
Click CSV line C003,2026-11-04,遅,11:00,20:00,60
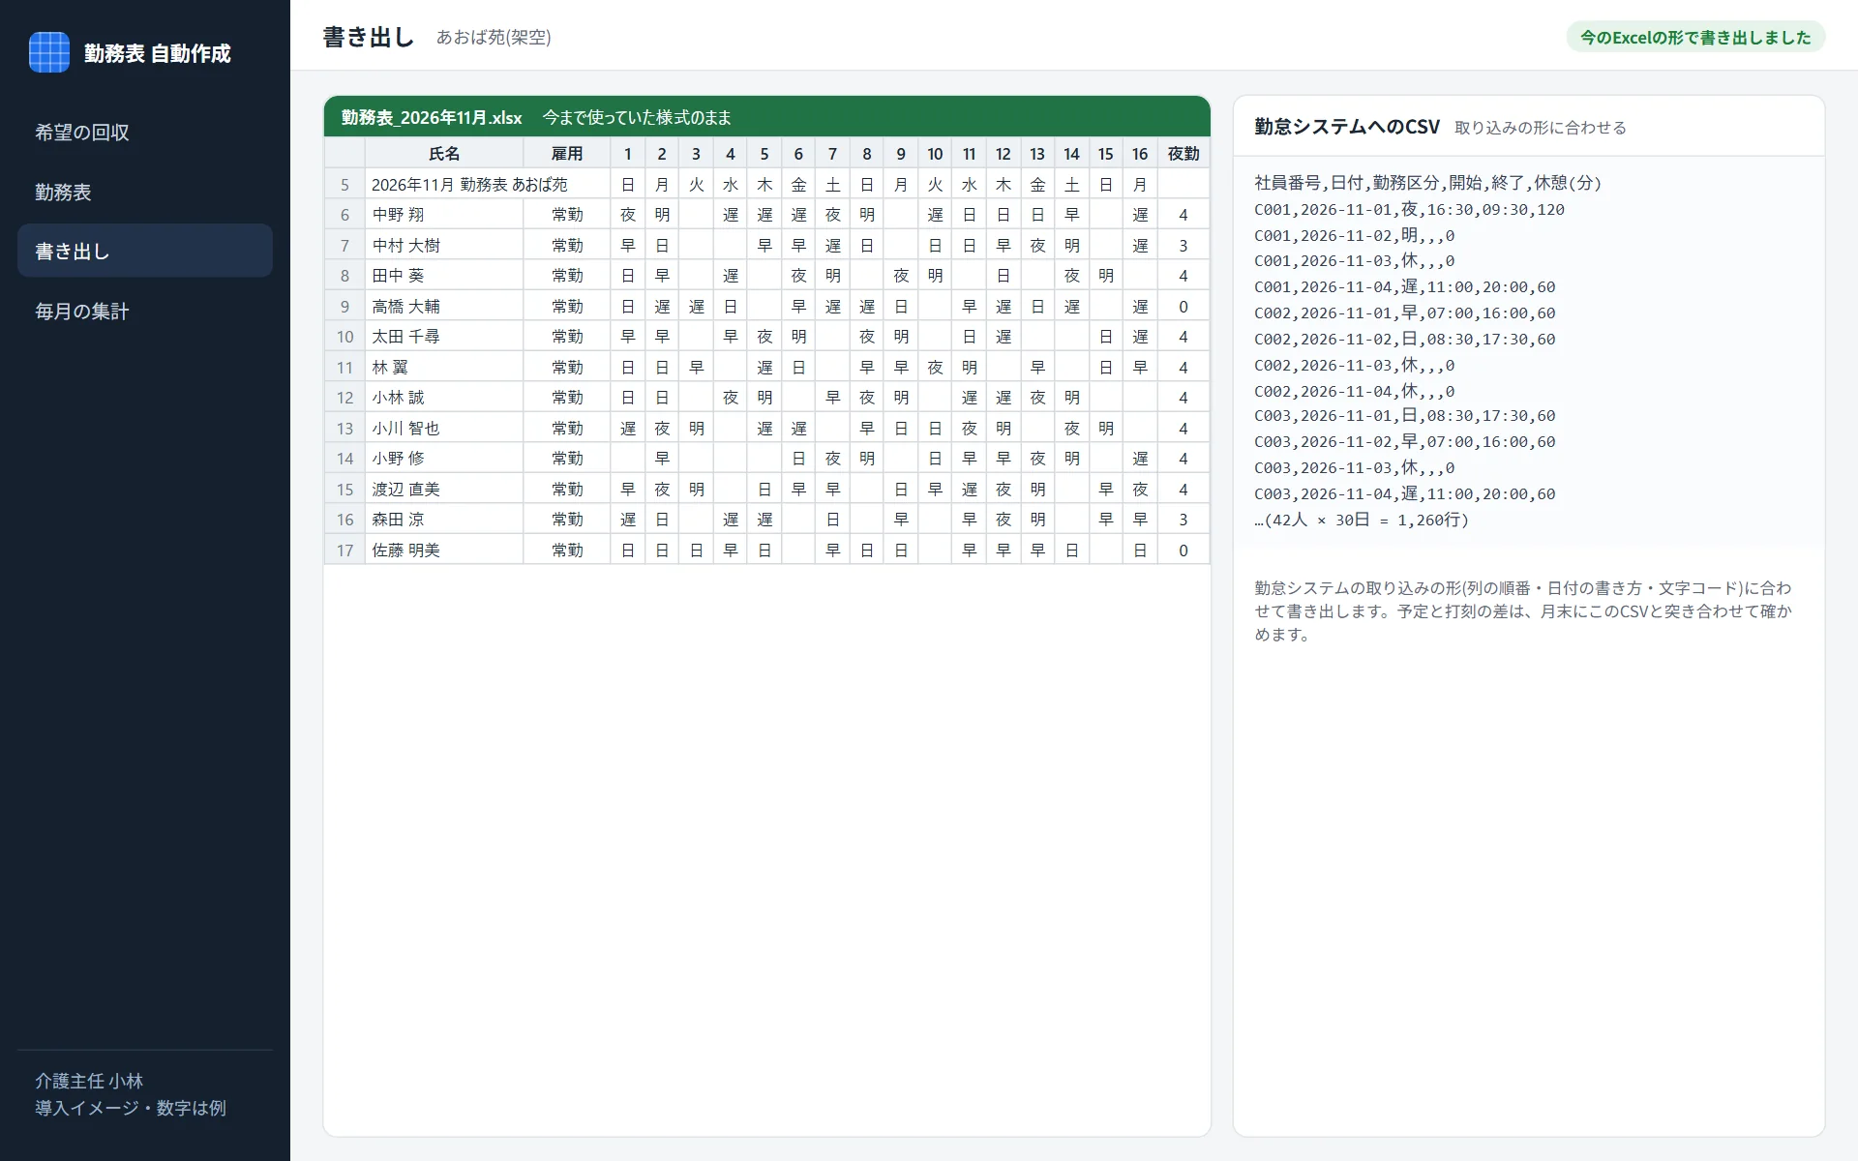pyautogui.click(x=1405, y=493)
